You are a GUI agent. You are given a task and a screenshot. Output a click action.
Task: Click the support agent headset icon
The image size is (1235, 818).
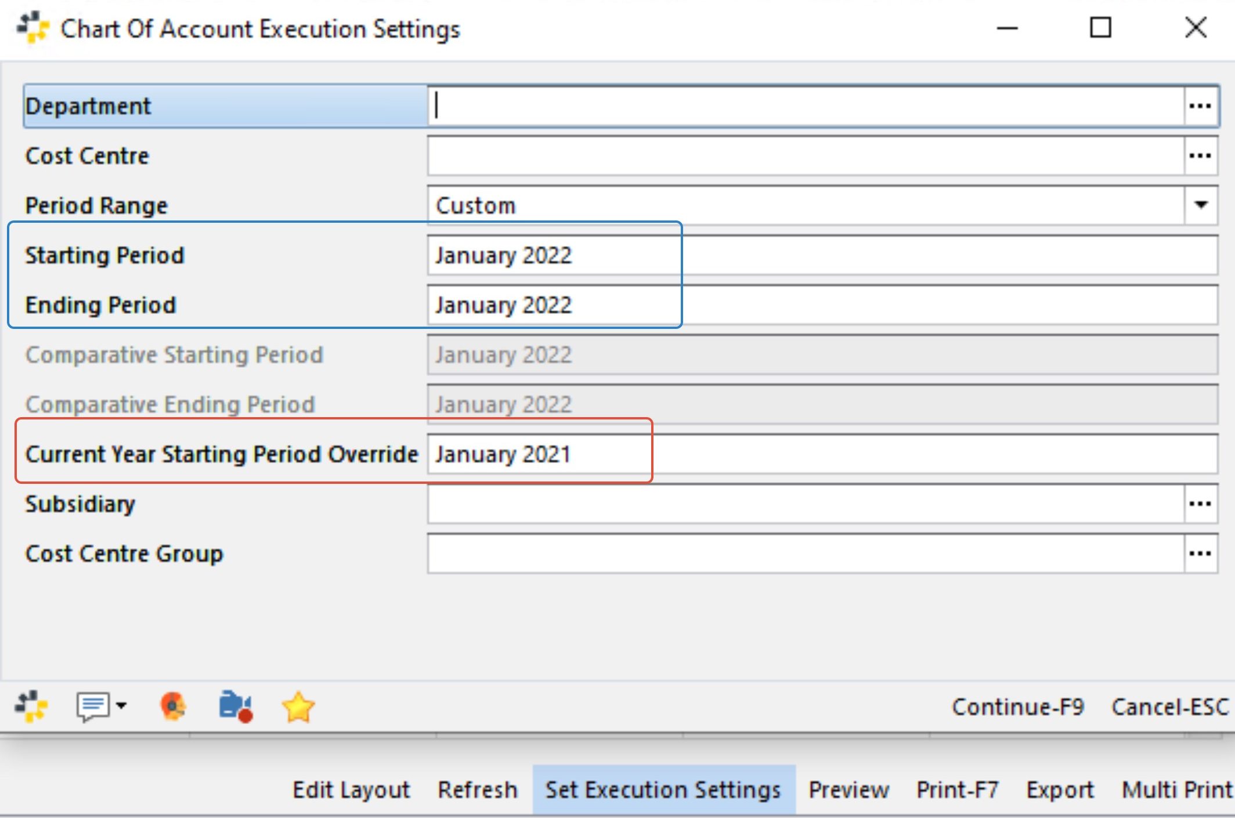pyautogui.click(x=173, y=706)
